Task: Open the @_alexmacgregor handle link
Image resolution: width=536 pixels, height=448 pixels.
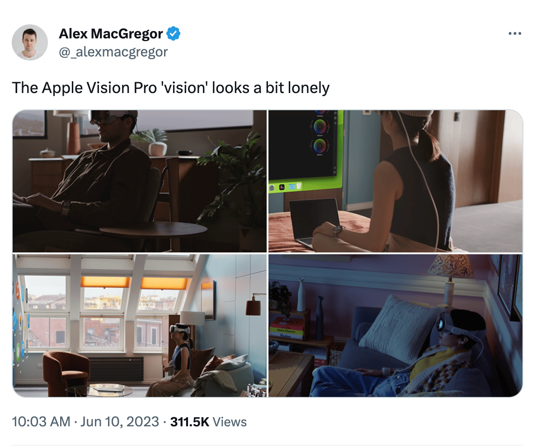Action: [113, 52]
